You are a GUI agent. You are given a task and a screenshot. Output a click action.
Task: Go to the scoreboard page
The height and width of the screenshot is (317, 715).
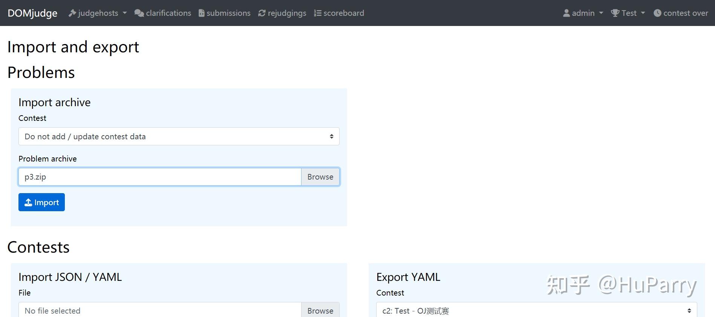[343, 13]
